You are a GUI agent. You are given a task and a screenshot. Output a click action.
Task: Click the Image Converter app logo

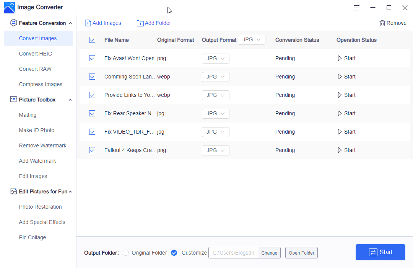pyautogui.click(x=9, y=8)
